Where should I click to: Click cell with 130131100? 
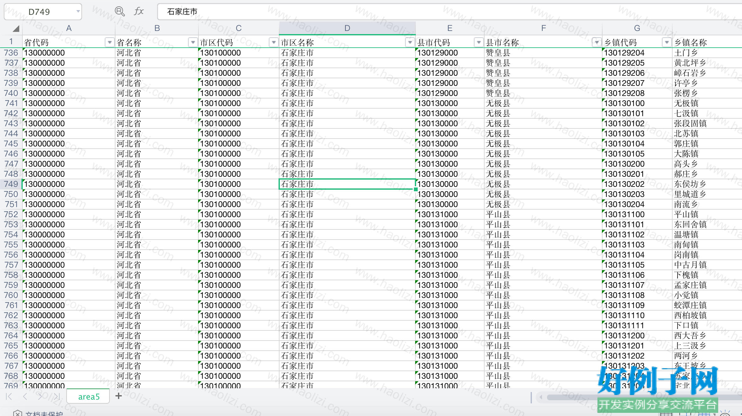click(x=637, y=214)
